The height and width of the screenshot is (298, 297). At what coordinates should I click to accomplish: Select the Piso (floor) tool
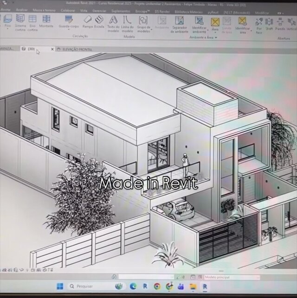(x=7, y=20)
